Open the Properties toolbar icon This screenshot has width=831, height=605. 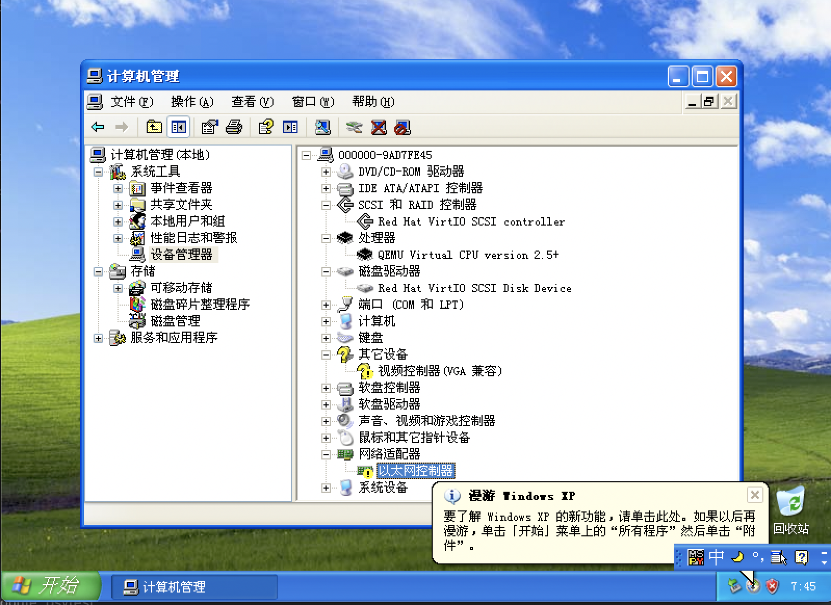(209, 127)
